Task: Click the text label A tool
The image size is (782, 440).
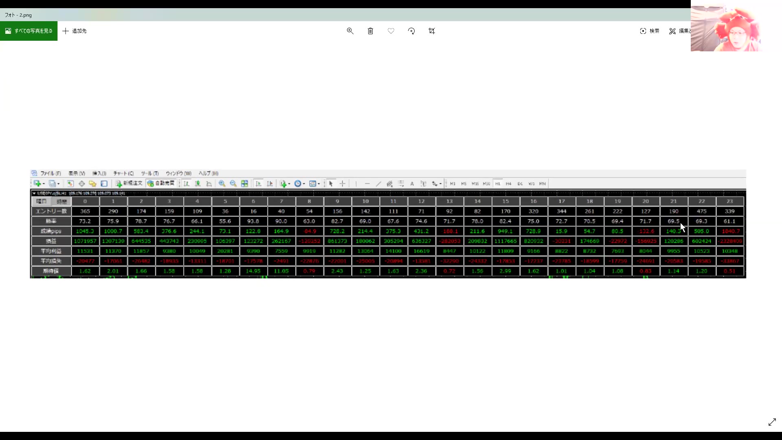Action: 412,184
